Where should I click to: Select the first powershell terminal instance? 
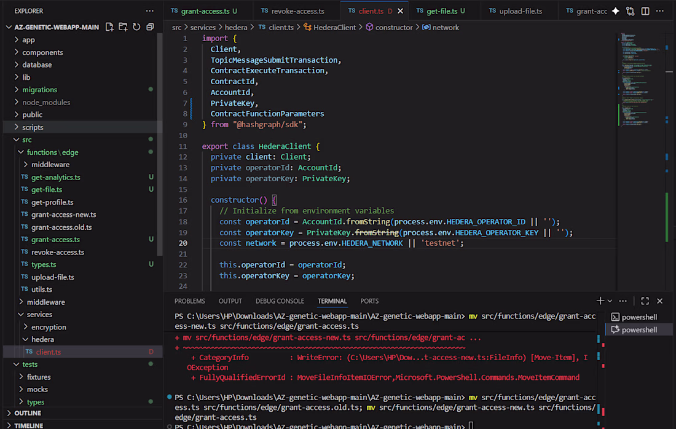(639, 317)
